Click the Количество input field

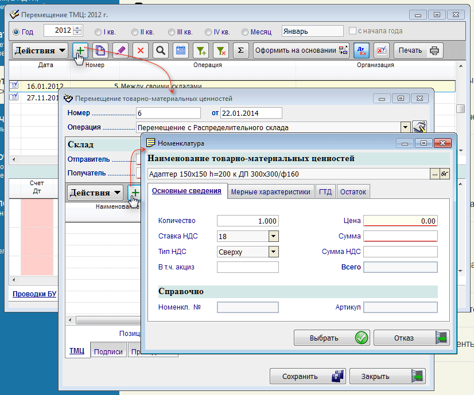[x=247, y=221]
